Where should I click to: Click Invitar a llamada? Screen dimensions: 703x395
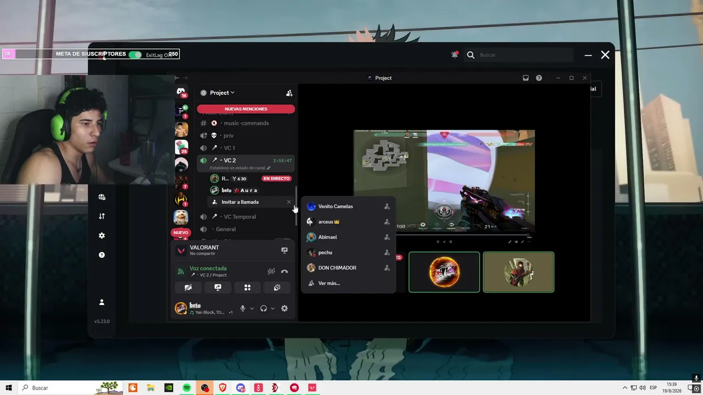(x=240, y=202)
